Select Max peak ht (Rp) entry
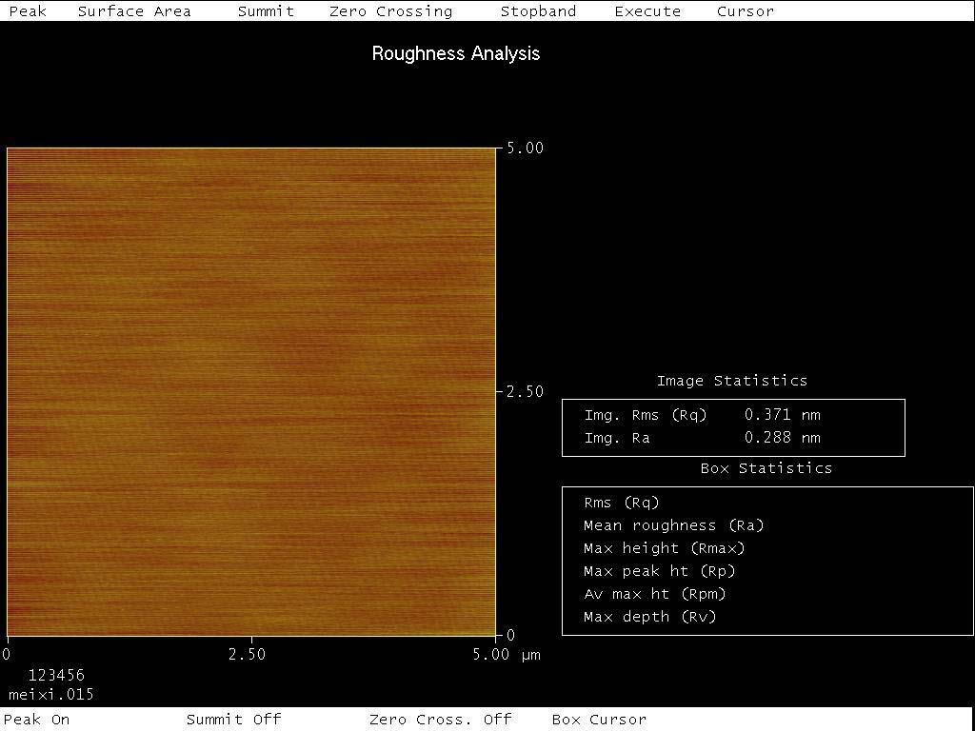Image resolution: width=975 pixels, height=731 pixels. (659, 571)
